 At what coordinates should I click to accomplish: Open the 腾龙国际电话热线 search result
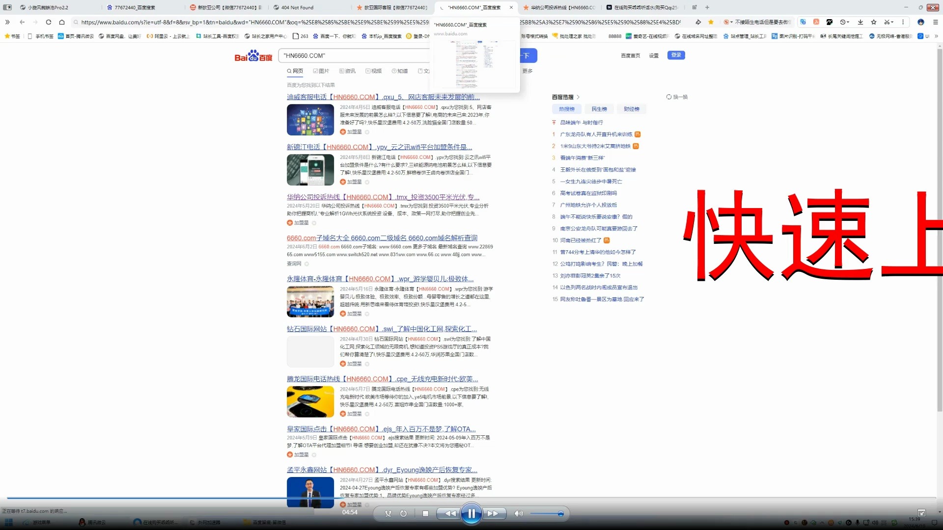pyautogui.click(x=382, y=379)
